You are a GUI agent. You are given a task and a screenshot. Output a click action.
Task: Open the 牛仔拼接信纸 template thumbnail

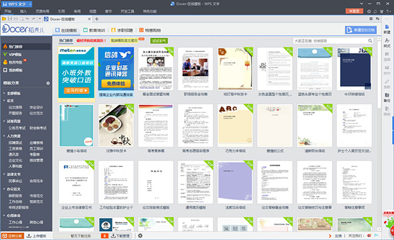(x=355, y=69)
